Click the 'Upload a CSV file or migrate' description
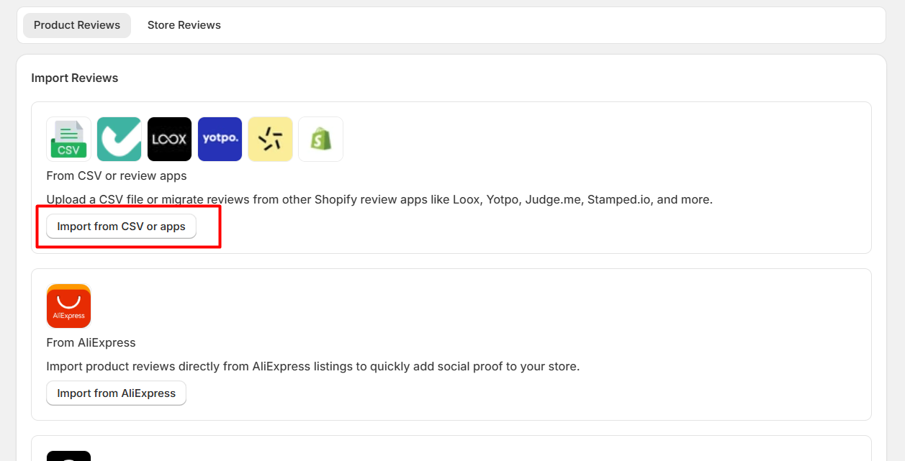Image resolution: width=905 pixels, height=461 pixels. [379, 200]
